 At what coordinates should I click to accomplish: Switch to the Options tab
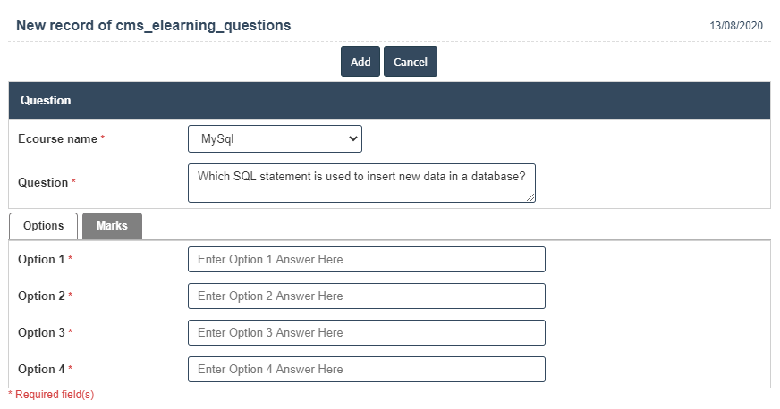coord(43,226)
